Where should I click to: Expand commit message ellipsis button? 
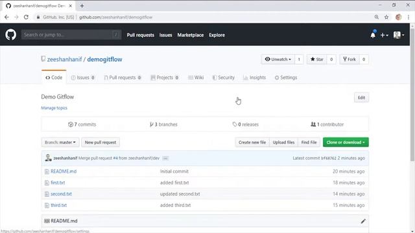pos(165,158)
